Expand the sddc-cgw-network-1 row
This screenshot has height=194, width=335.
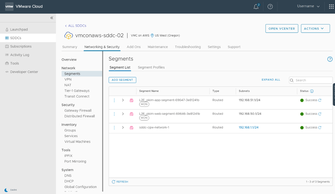pyautogui.click(x=123, y=128)
